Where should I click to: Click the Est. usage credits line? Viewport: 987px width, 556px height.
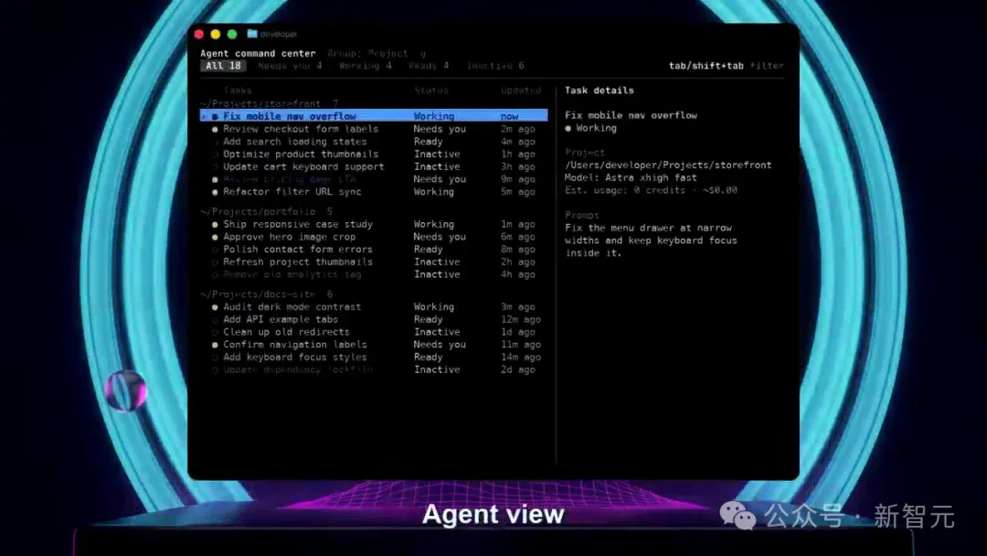click(x=651, y=190)
